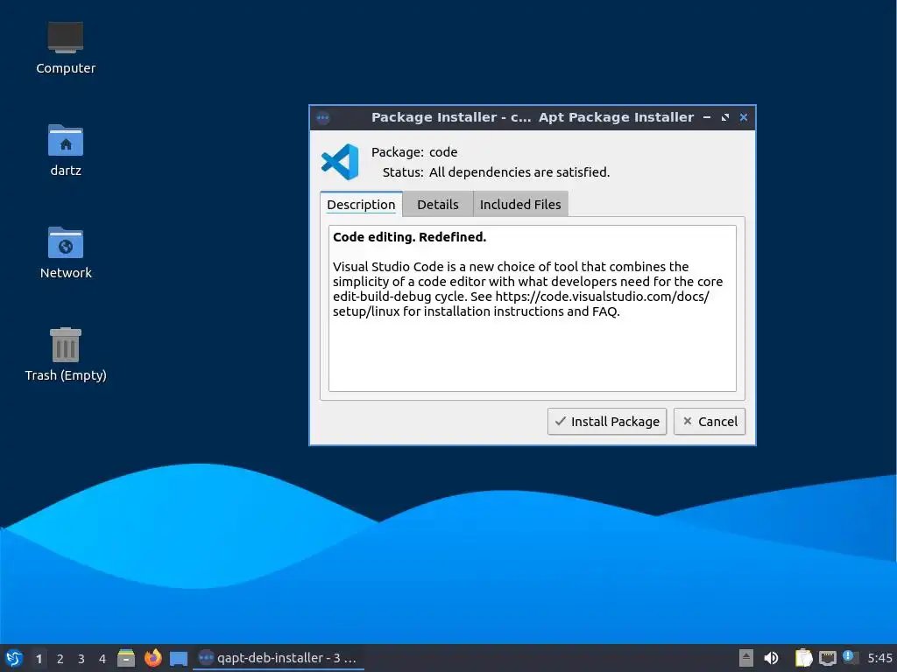
Task: Open the update notifier tray icon
Action: (850, 657)
